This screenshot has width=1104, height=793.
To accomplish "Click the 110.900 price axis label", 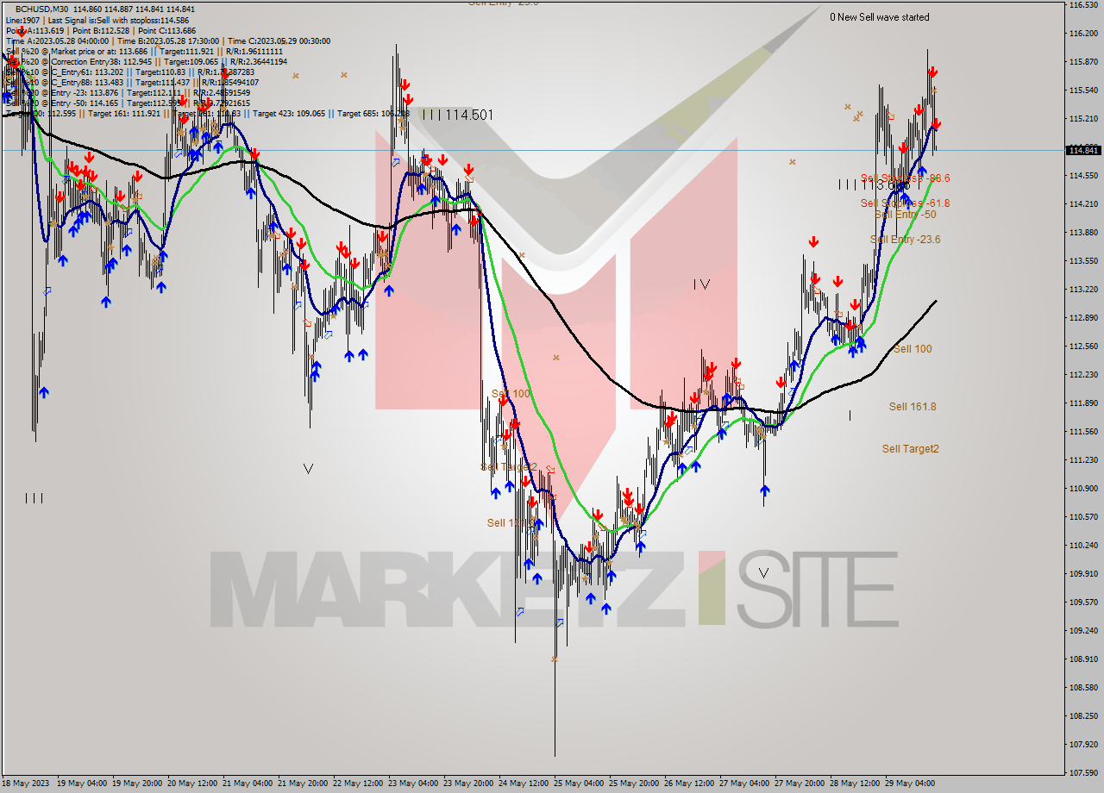I will coord(1083,489).
